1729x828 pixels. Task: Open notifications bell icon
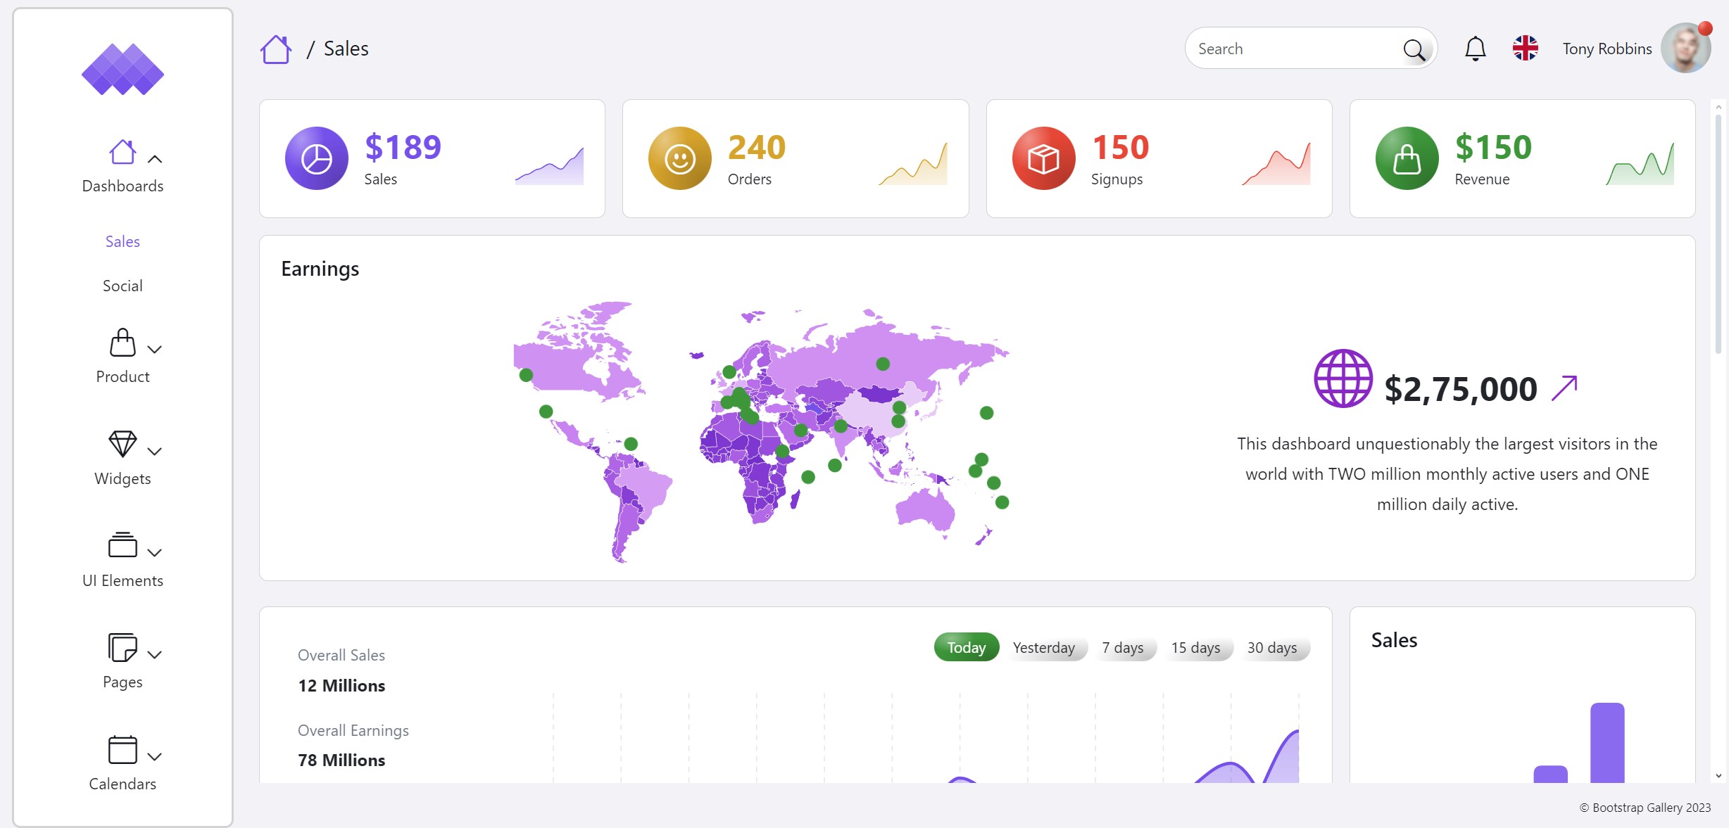pyautogui.click(x=1475, y=49)
